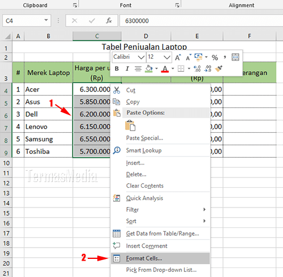Viewport: 283px width, 277px height.
Task: Open the font size 12 dropdown
Action: coord(167,57)
